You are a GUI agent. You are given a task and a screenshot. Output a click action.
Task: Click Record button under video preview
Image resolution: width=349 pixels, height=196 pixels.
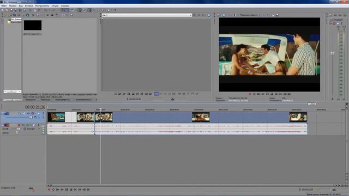click(250, 94)
